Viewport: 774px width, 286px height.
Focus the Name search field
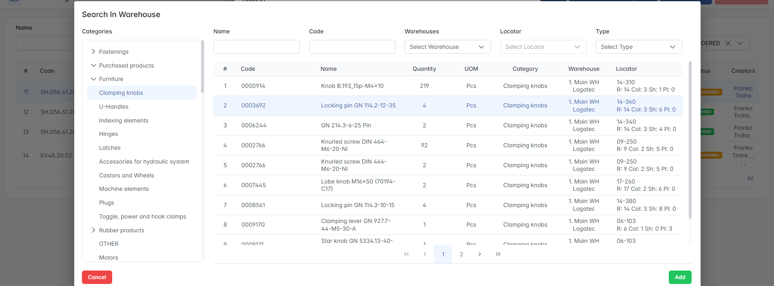coord(256,47)
